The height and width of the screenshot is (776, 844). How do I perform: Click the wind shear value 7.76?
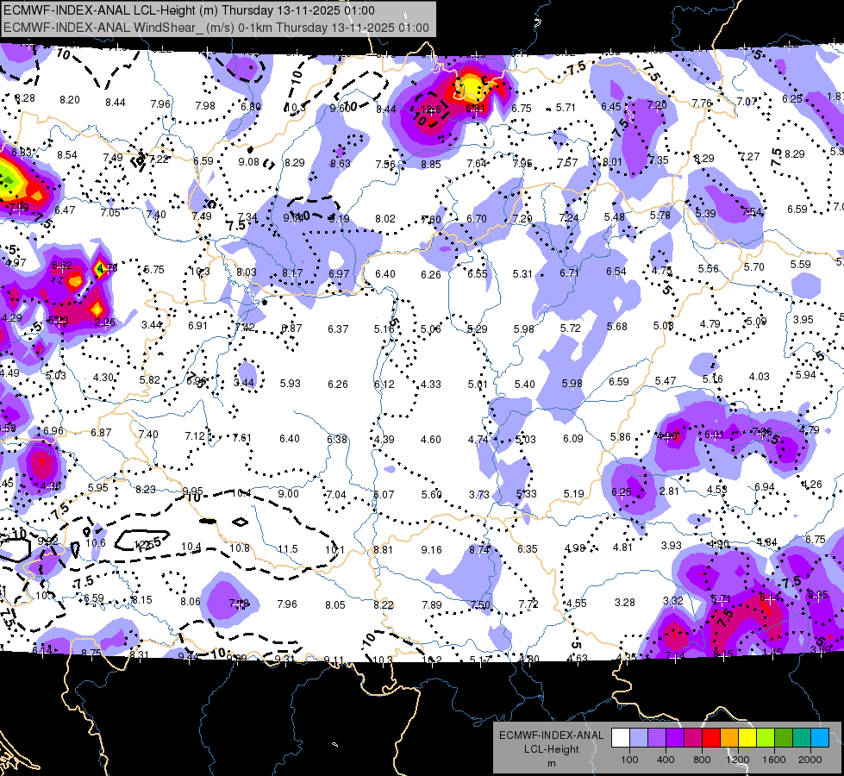[702, 103]
